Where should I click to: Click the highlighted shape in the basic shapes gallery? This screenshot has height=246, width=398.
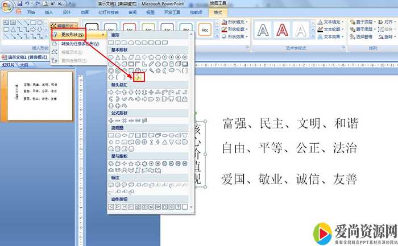coord(139,77)
